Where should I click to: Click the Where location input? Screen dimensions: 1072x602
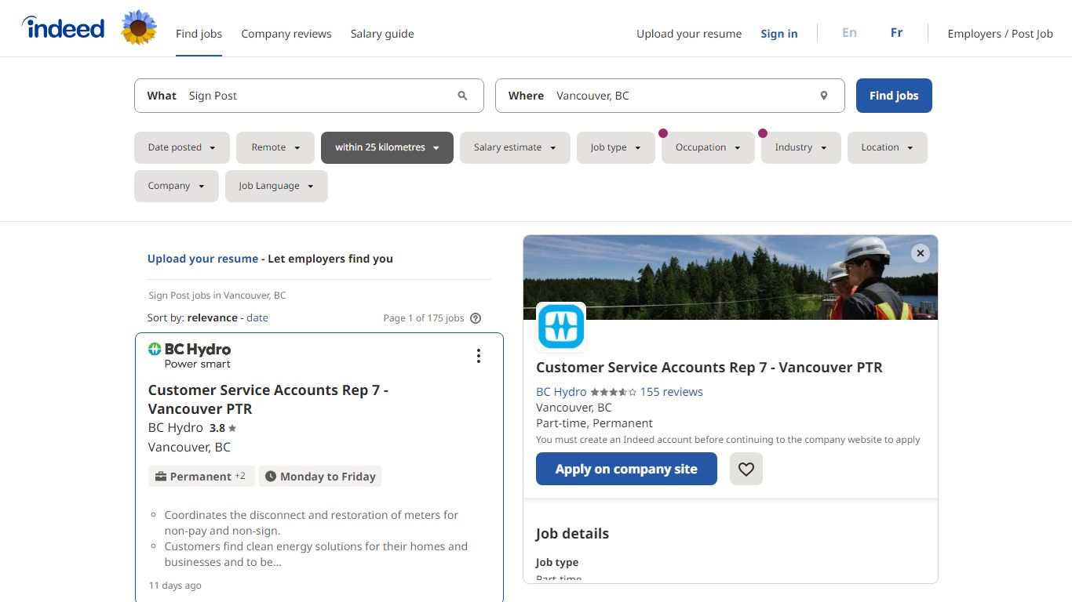click(670, 96)
